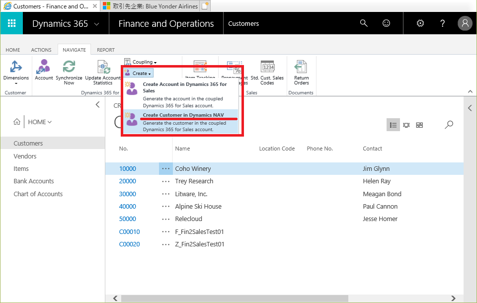Screen dimensions: 477x303
Task: Switch to tall tiles view
Action: click(406, 125)
